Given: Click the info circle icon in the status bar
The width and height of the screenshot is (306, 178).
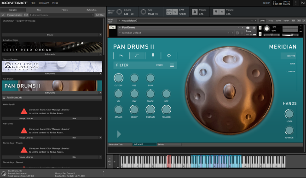Looking at the screenshot, I should point(4,173).
